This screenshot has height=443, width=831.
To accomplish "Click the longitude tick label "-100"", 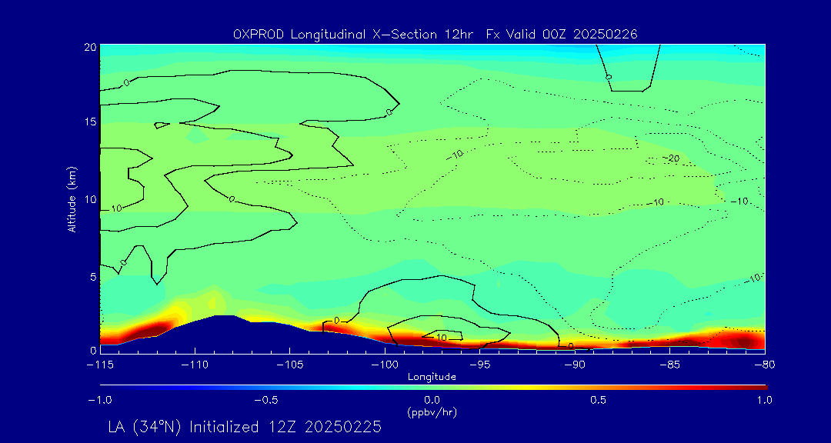I will tap(385, 365).
